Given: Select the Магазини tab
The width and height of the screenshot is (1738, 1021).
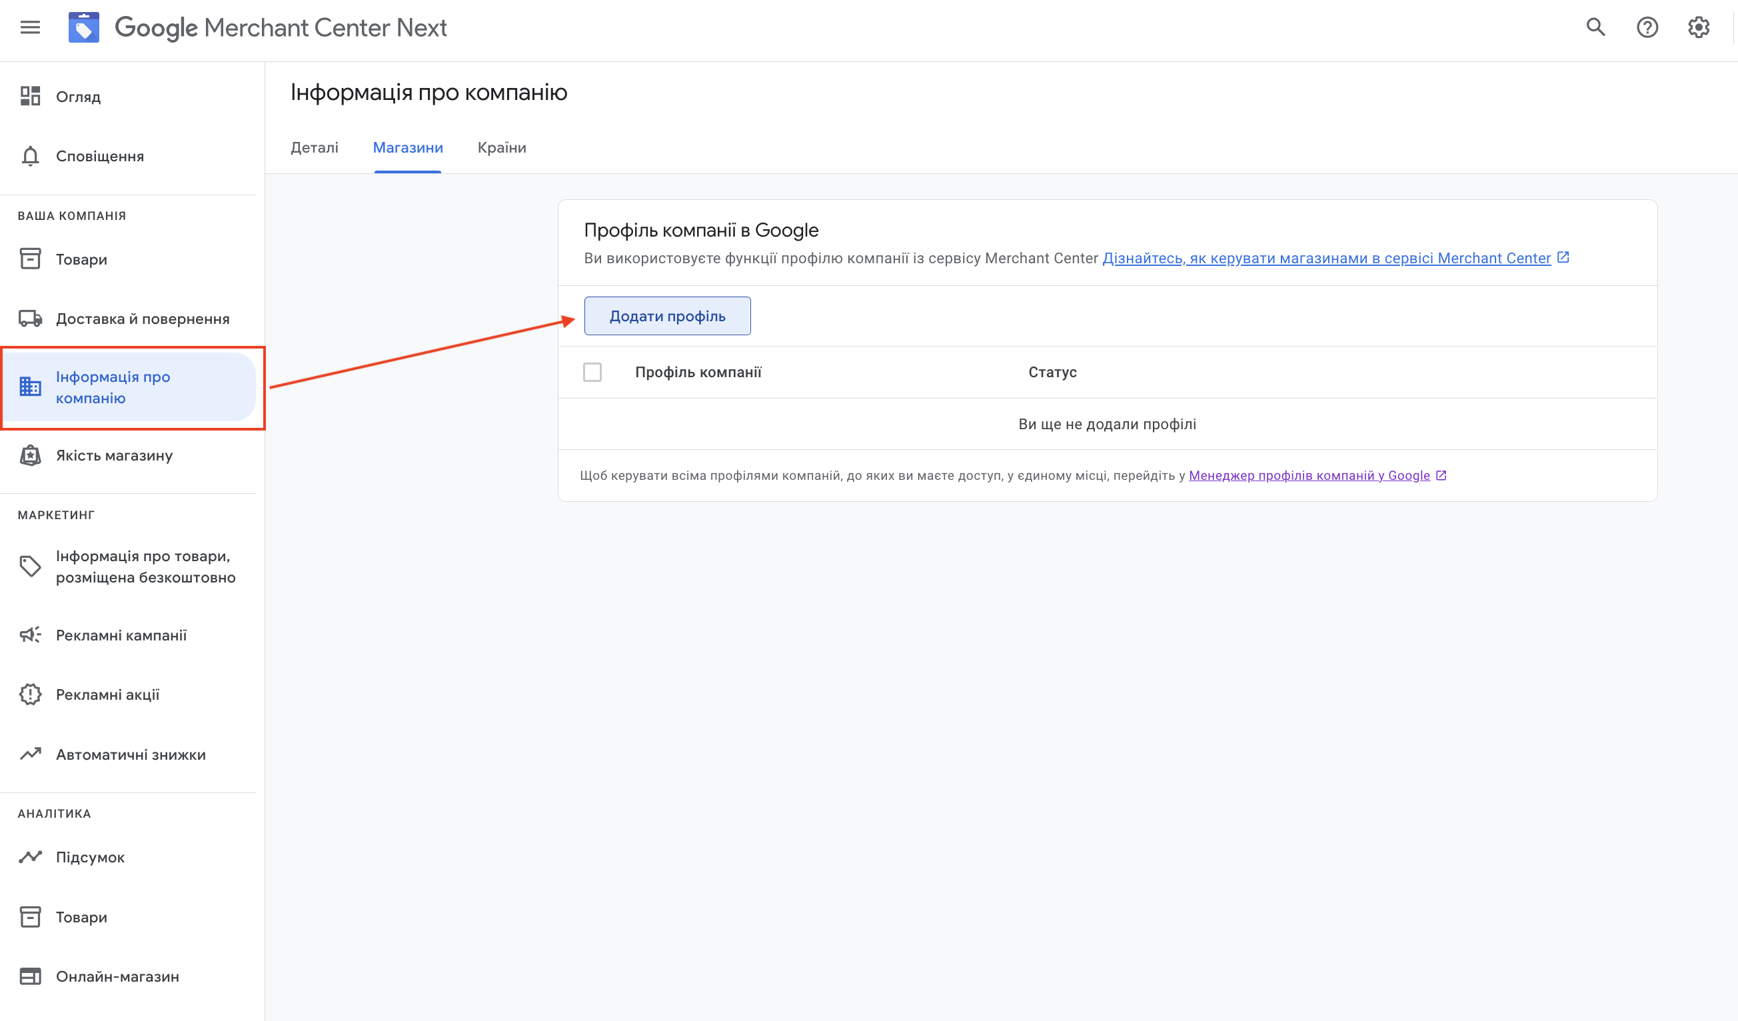Looking at the screenshot, I should click(x=408, y=148).
